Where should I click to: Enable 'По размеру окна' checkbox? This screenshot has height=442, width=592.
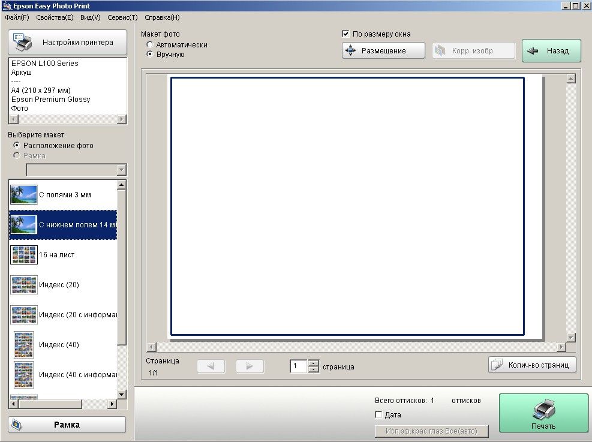(x=345, y=34)
